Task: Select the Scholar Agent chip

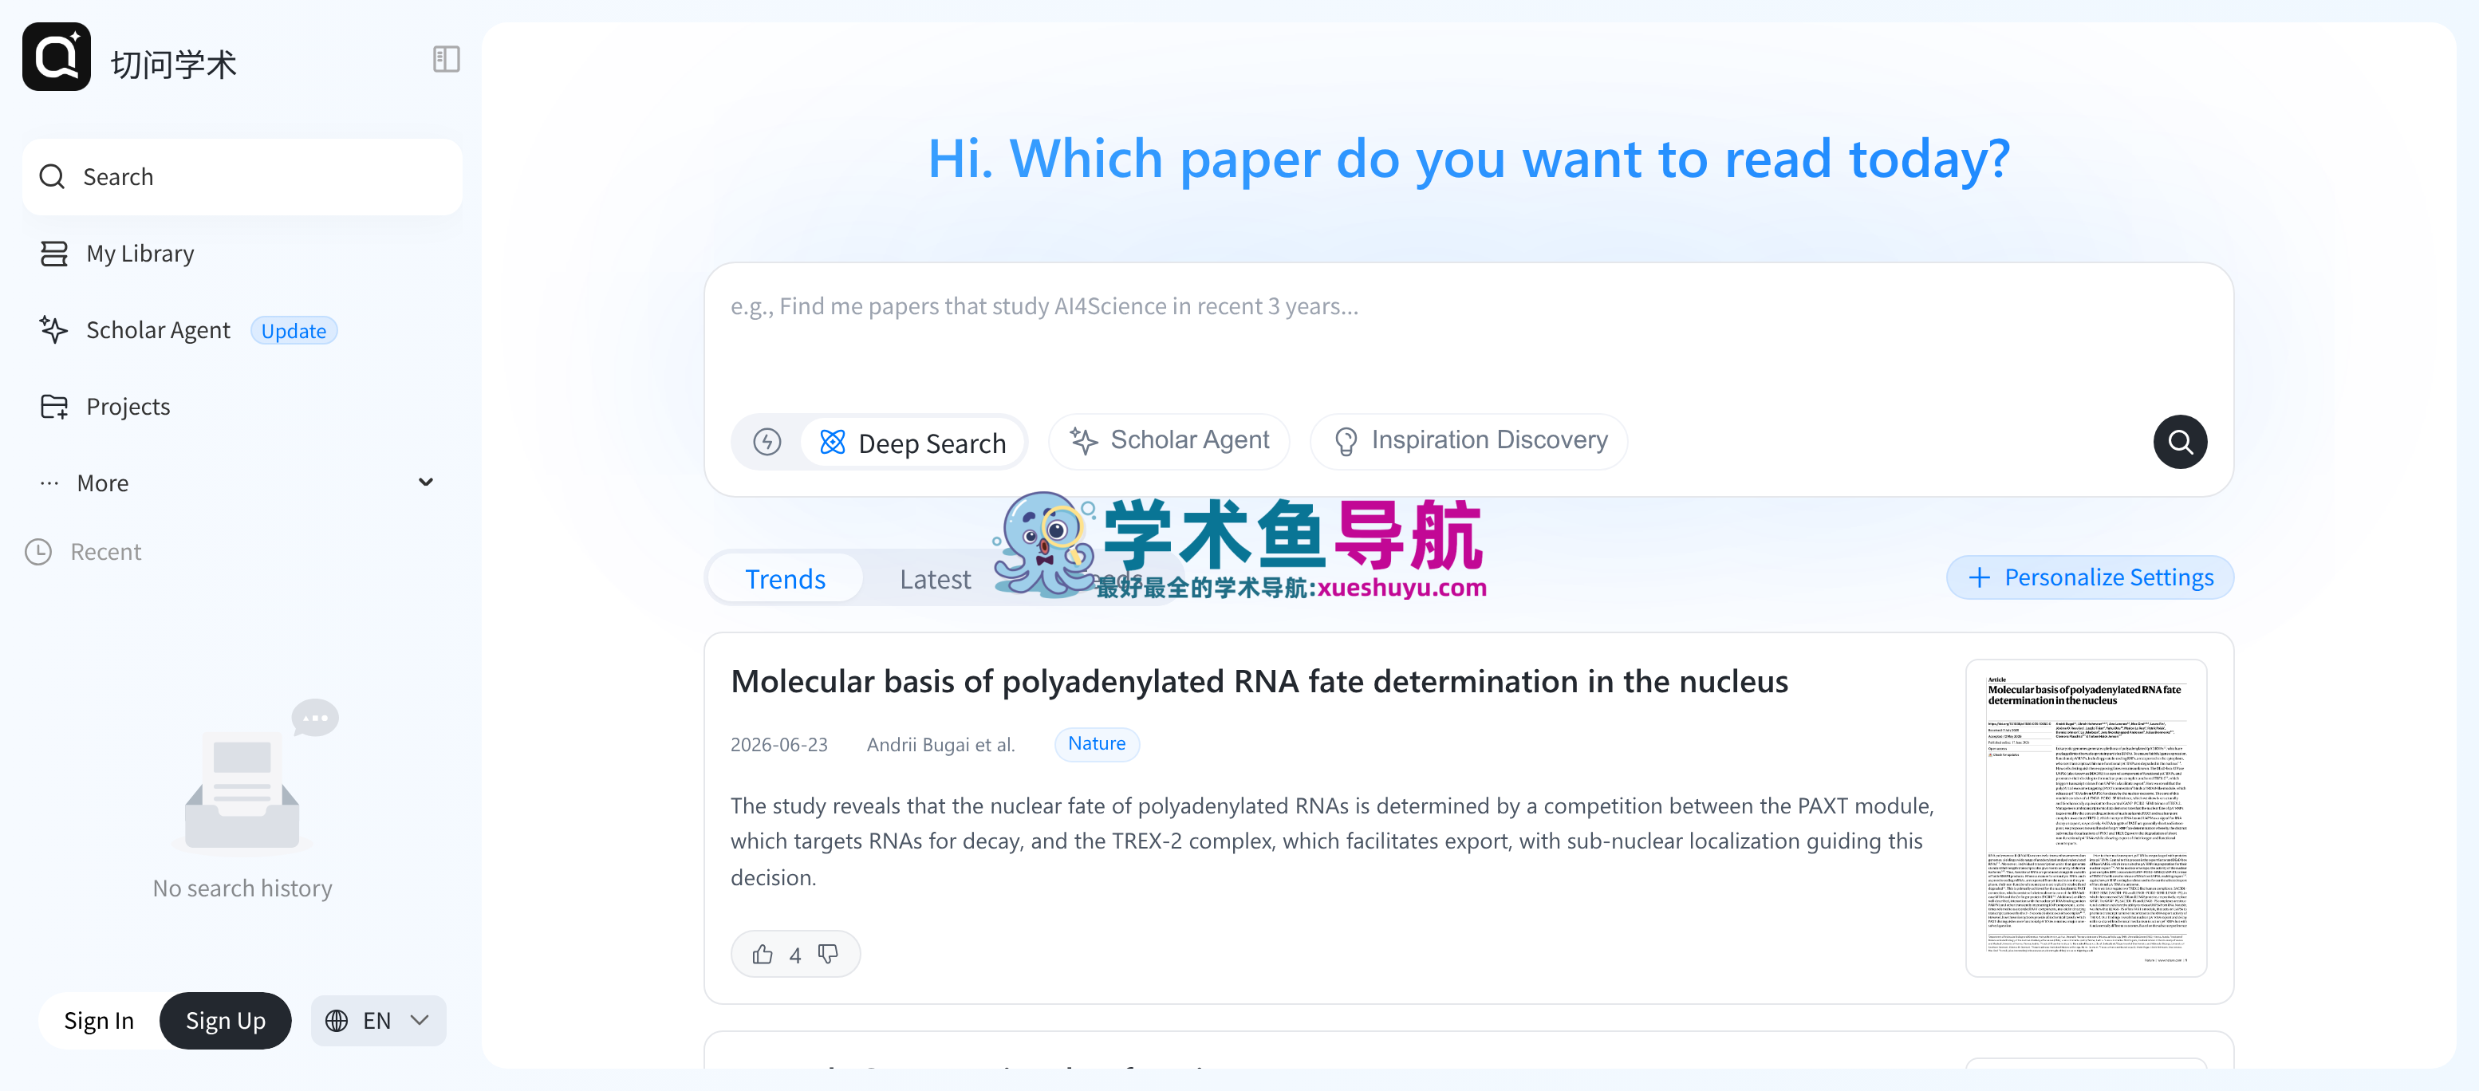Action: click(1169, 441)
